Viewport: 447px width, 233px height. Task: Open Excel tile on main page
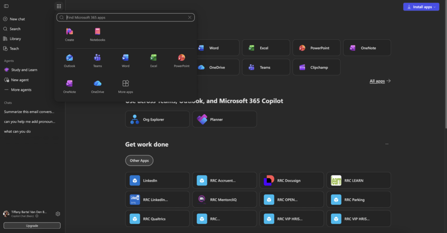point(266,48)
